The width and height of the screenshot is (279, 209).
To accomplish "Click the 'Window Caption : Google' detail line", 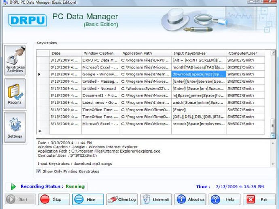I will click(88, 147).
